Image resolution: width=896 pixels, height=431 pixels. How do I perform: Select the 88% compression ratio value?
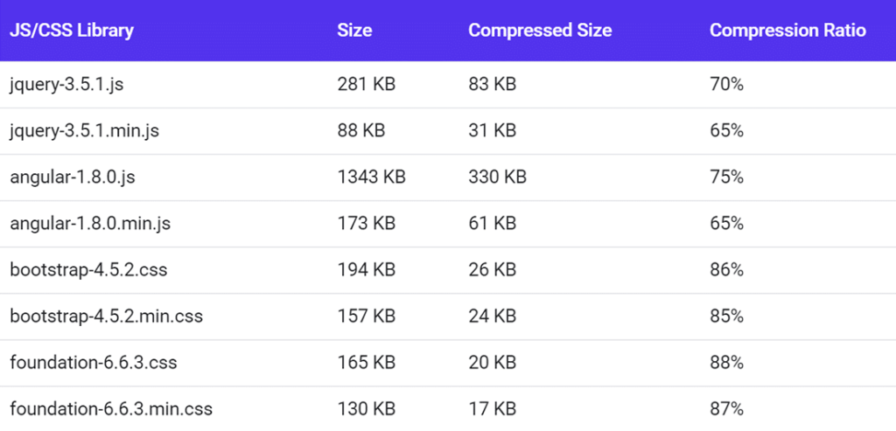tap(726, 362)
